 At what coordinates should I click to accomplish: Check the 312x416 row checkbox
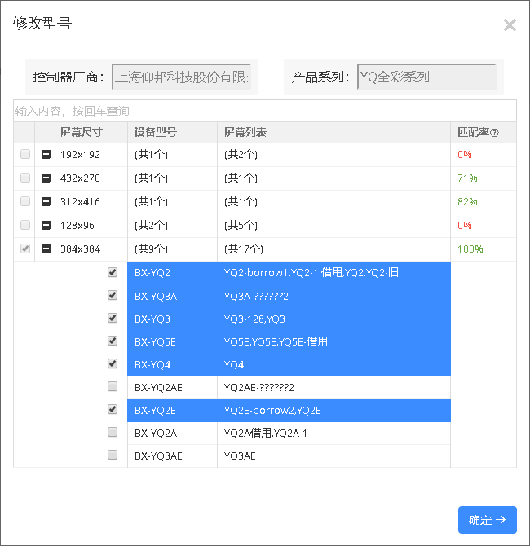tap(25, 201)
